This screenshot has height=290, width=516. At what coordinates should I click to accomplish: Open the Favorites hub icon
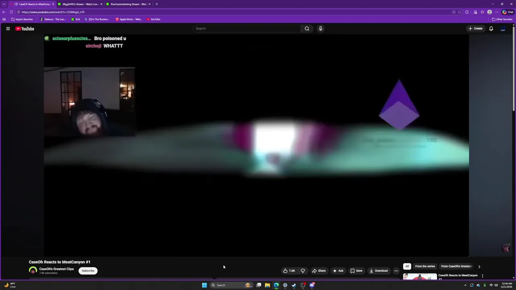point(482,12)
